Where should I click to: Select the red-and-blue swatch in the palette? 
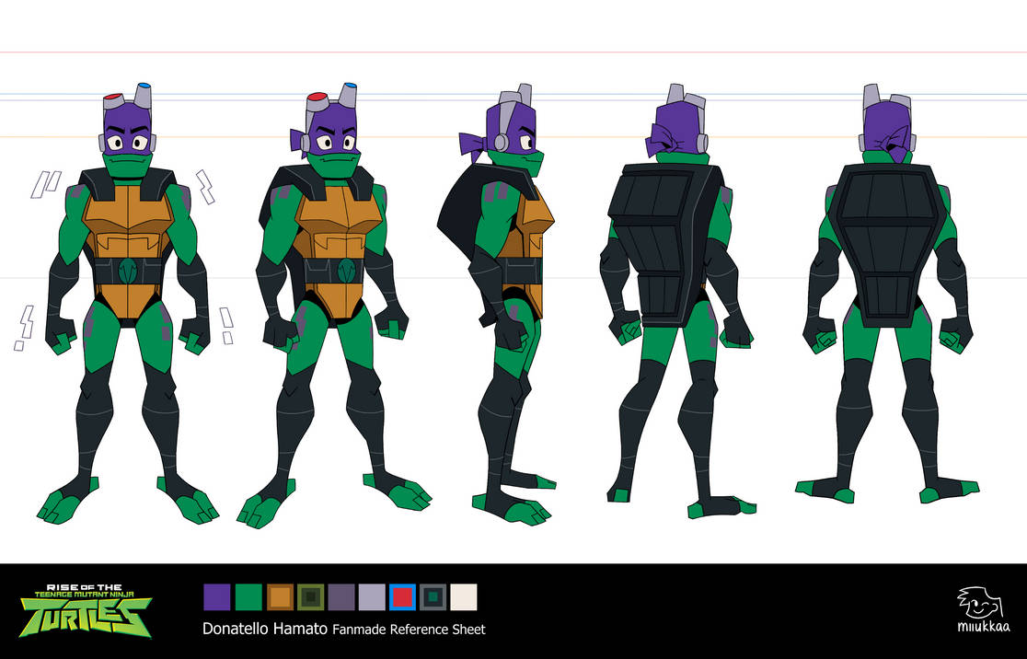pyautogui.click(x=400, y=596)
